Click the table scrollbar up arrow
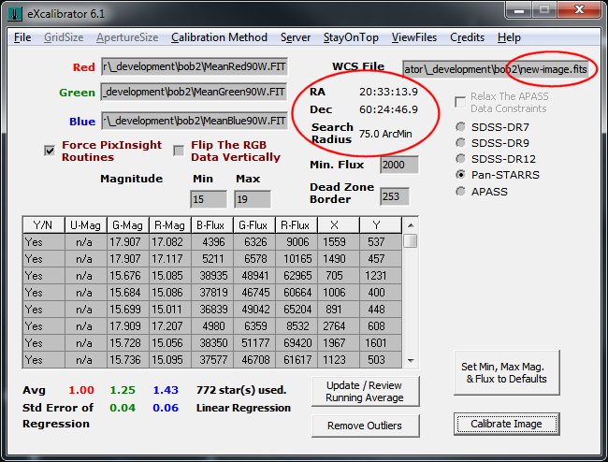 coord(411,225)
